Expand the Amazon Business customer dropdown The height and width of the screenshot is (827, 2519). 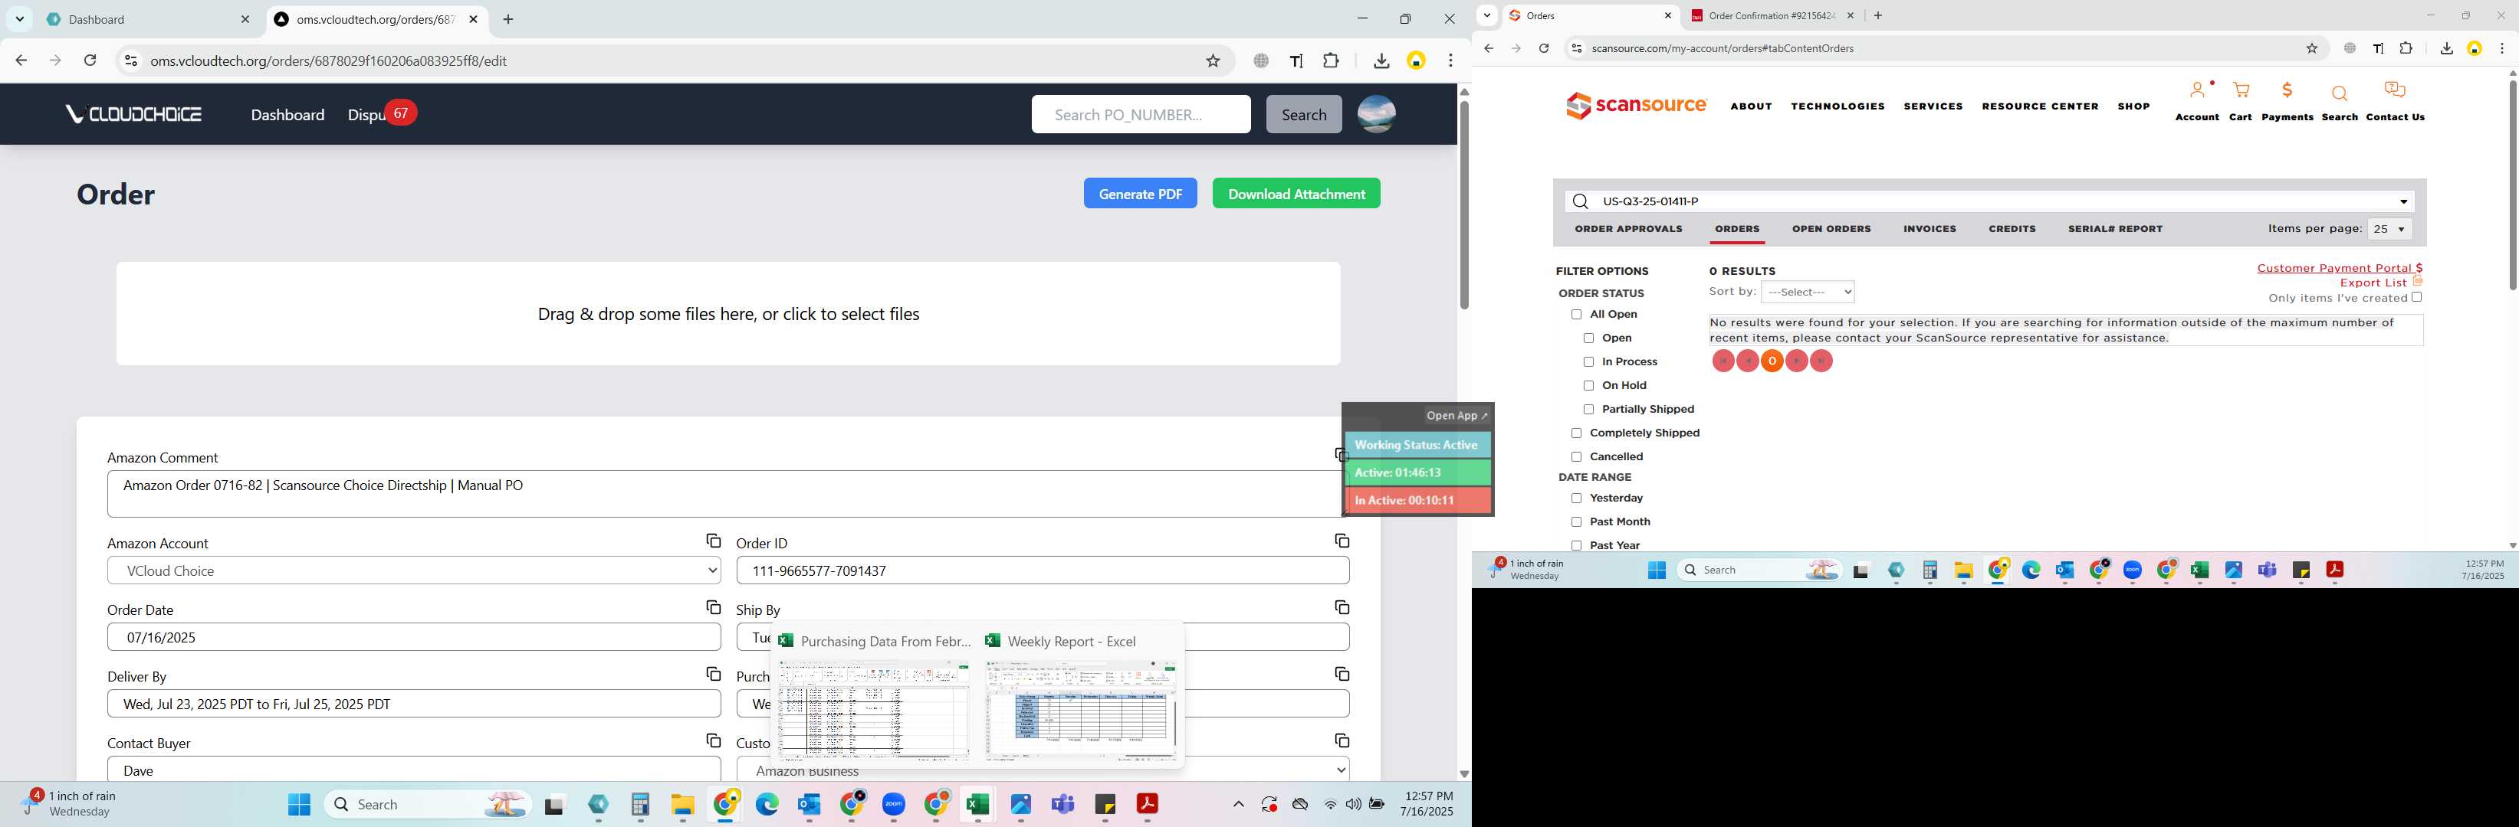pos(1043,770)
